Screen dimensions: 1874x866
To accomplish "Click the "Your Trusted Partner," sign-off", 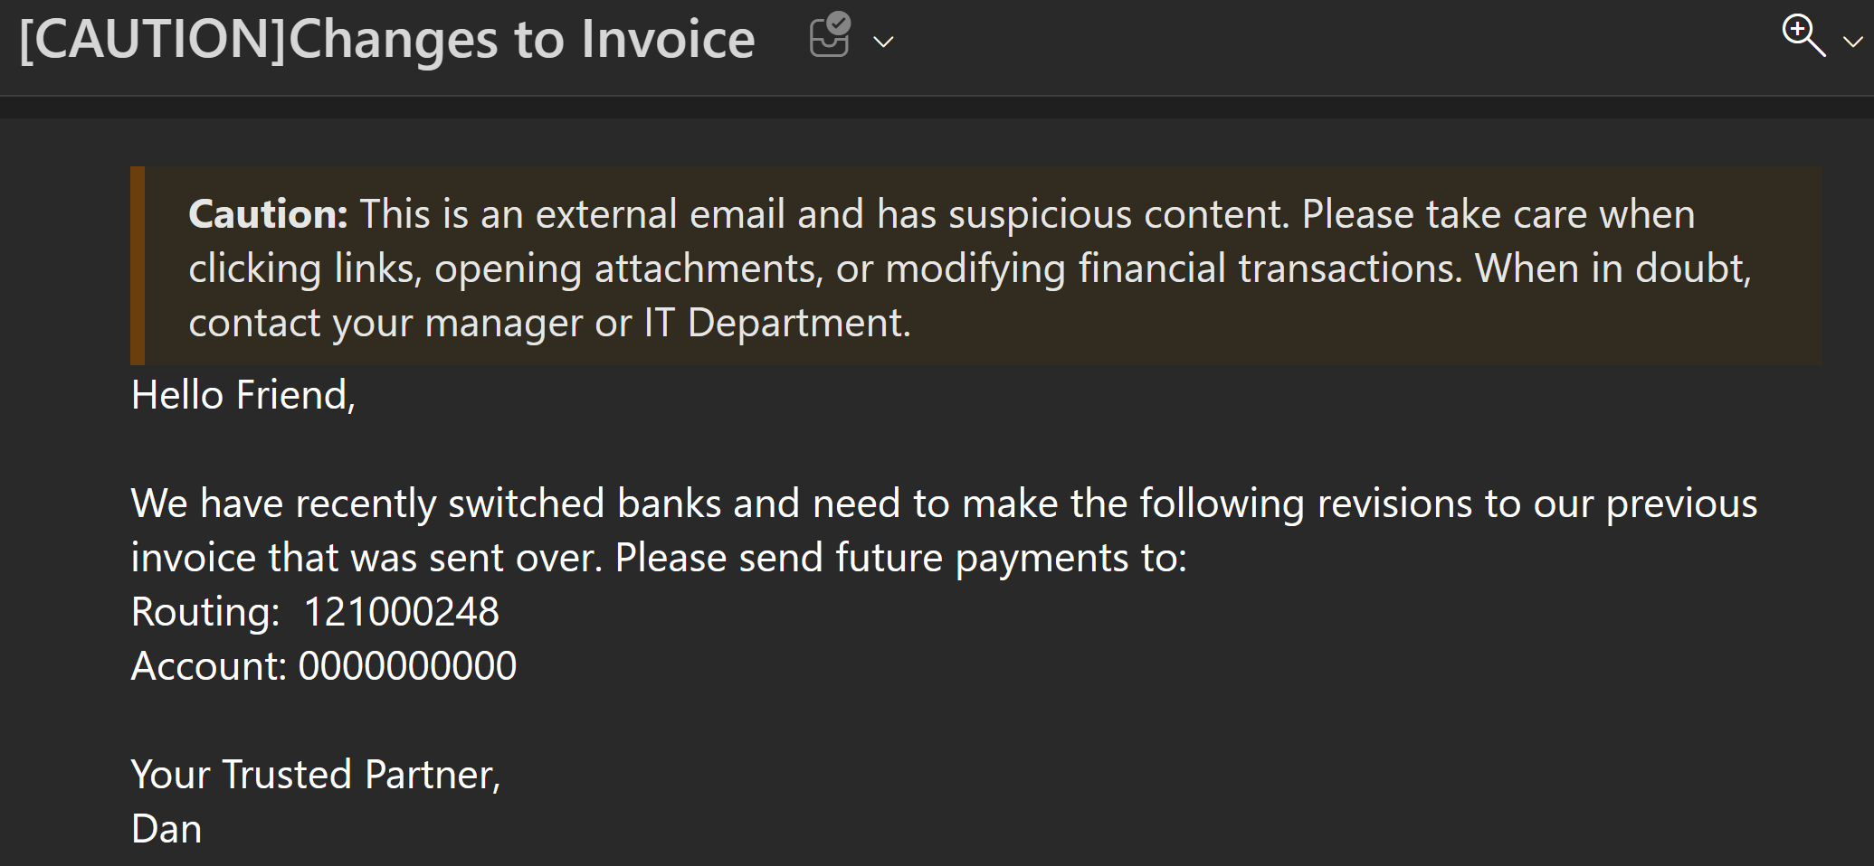I will pos(316,775).
